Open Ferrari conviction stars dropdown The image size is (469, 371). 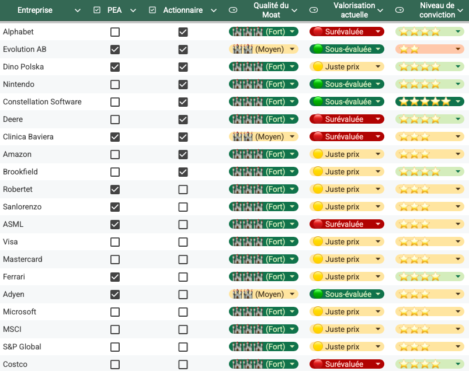[x=429, y=276]
